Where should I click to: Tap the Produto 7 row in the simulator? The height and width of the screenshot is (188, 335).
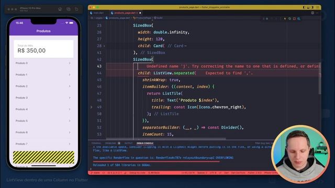pyautogui.click(x=43, y=144)
